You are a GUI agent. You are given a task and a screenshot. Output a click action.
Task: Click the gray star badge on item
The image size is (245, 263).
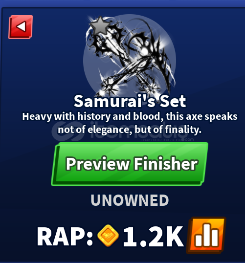[x=99, y=25]
